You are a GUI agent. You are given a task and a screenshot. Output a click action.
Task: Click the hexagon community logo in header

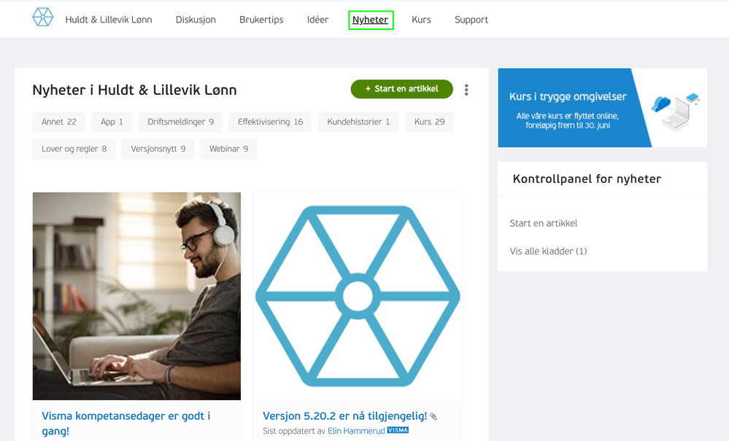(x=43, y=17)
